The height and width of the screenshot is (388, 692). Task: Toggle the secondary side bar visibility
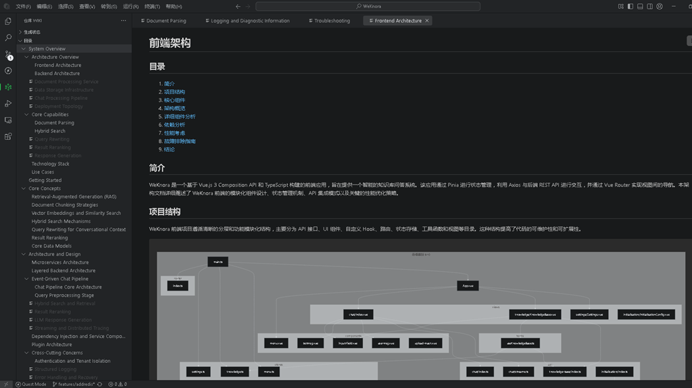649,6
